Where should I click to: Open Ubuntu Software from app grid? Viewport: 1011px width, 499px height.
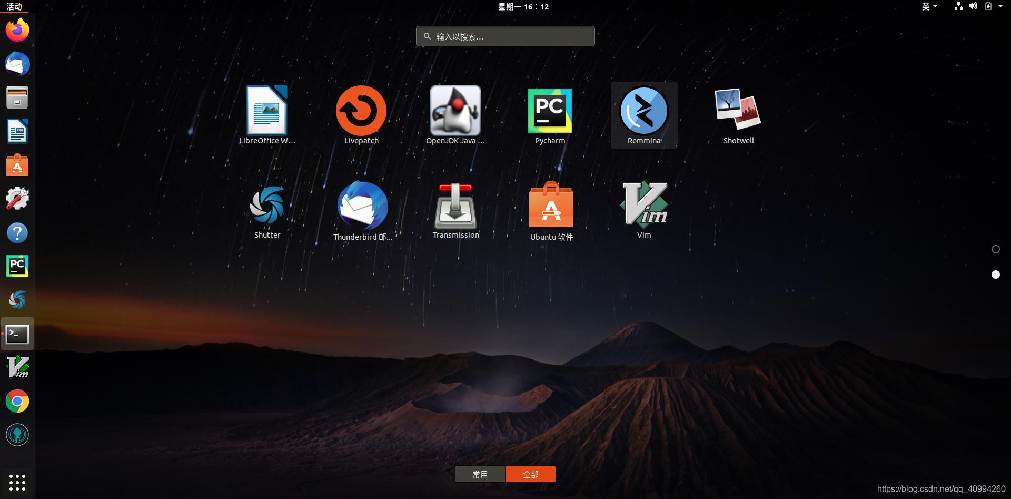(x=551, y=211)
